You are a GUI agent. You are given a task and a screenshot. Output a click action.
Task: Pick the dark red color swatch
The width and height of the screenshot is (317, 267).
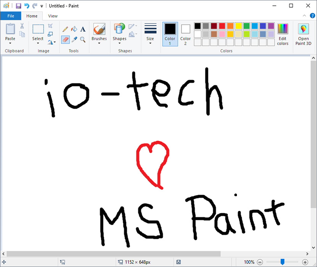tap(214, 26)
